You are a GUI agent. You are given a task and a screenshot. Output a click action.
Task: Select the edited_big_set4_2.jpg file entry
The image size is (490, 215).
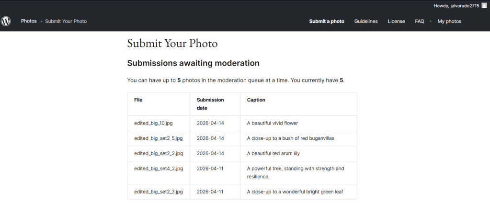pos(158,169)
